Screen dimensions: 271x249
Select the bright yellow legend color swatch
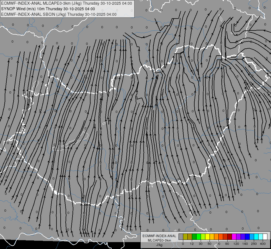pos(208,237)
